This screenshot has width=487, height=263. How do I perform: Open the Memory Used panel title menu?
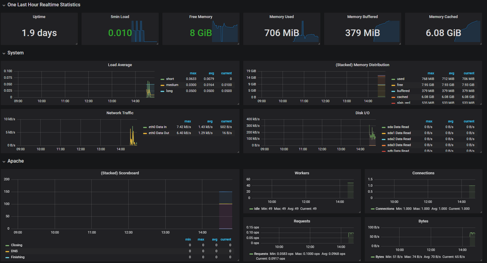point(282,17)
